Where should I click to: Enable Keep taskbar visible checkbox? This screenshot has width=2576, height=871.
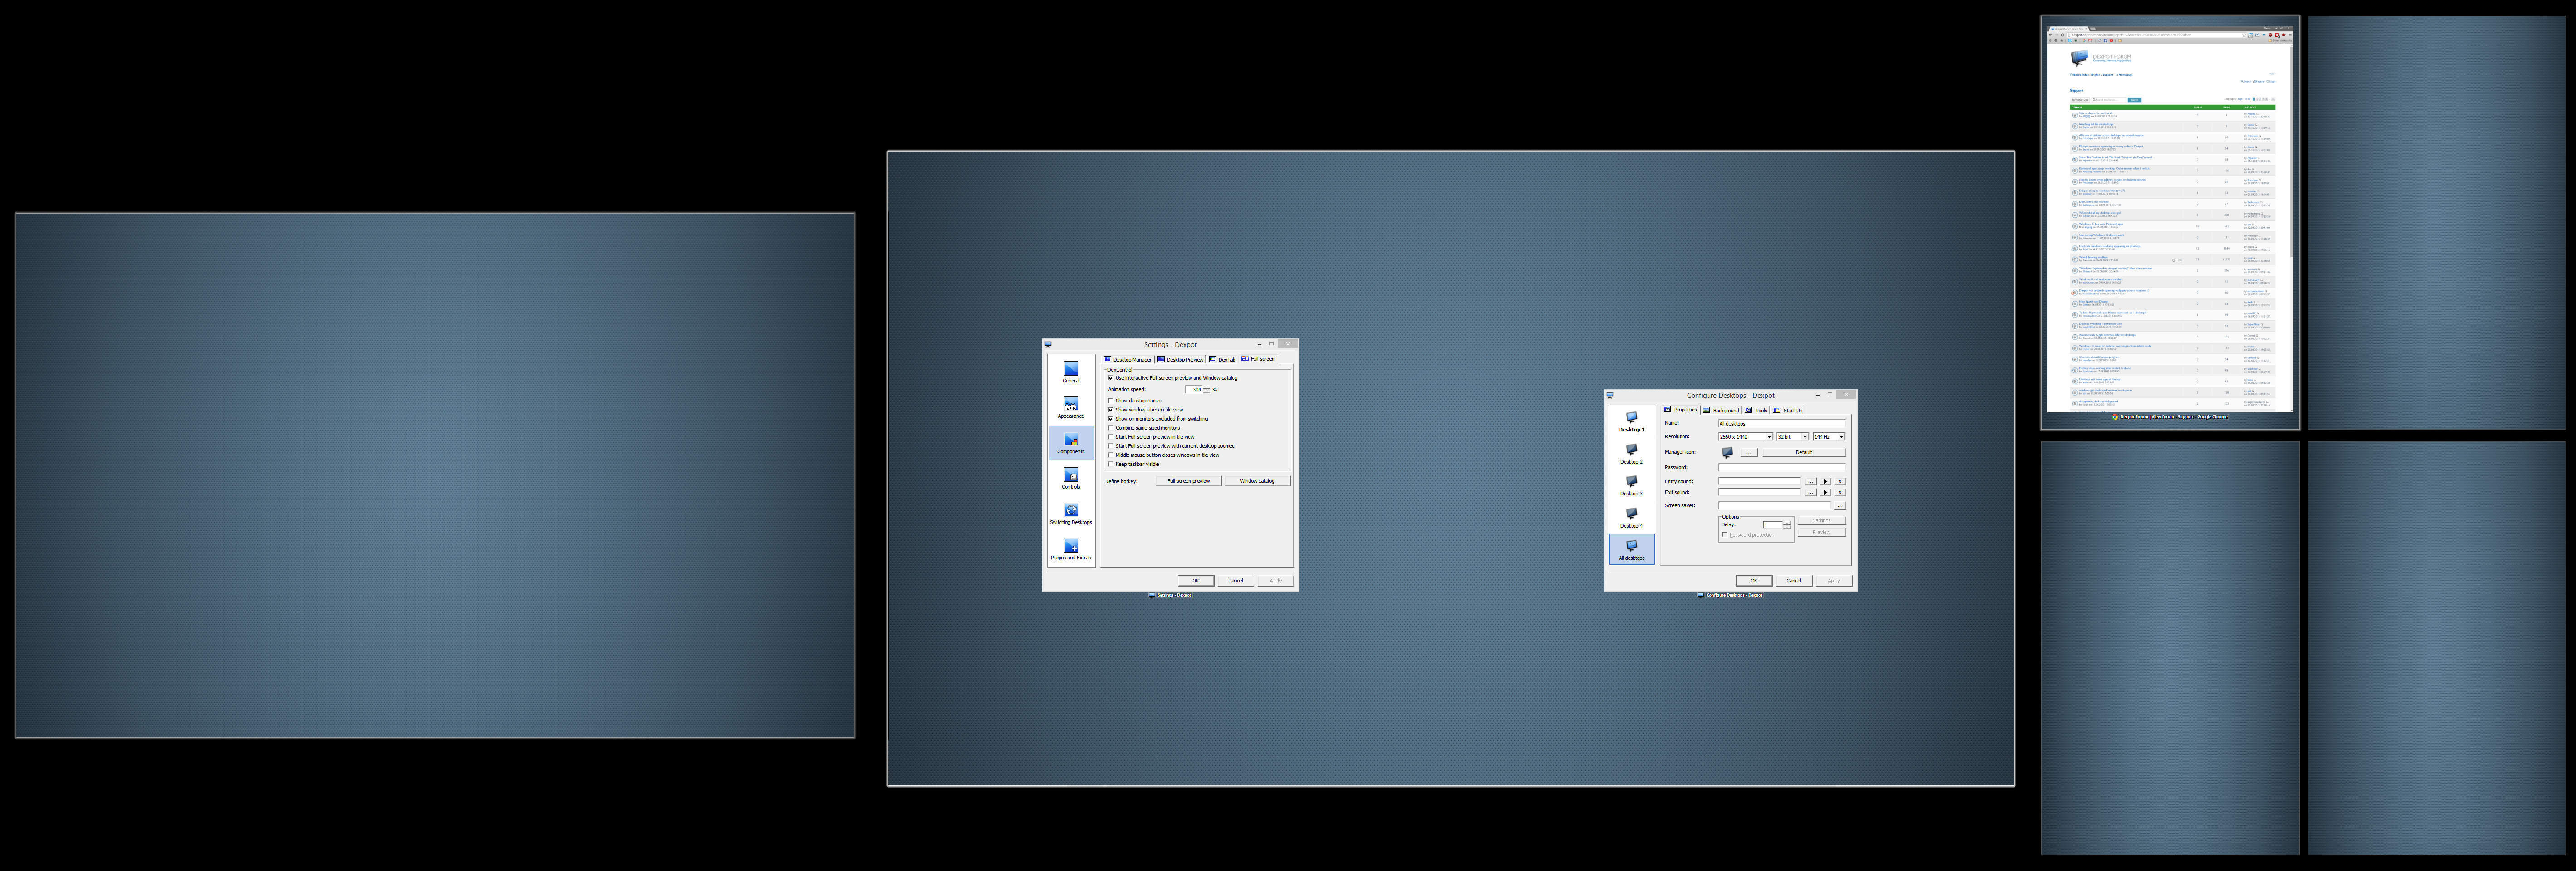click(1110, 464)
